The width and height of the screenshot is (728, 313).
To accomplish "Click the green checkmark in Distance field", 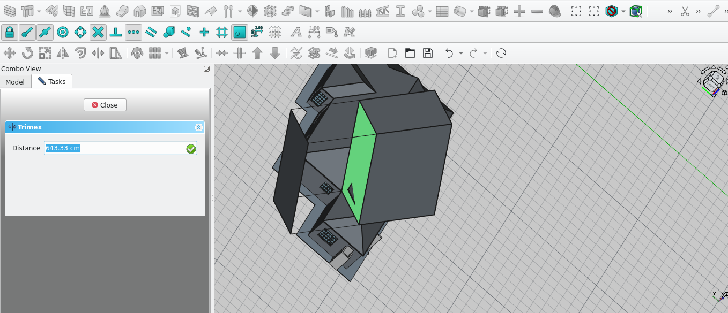I will pos(191,149).
